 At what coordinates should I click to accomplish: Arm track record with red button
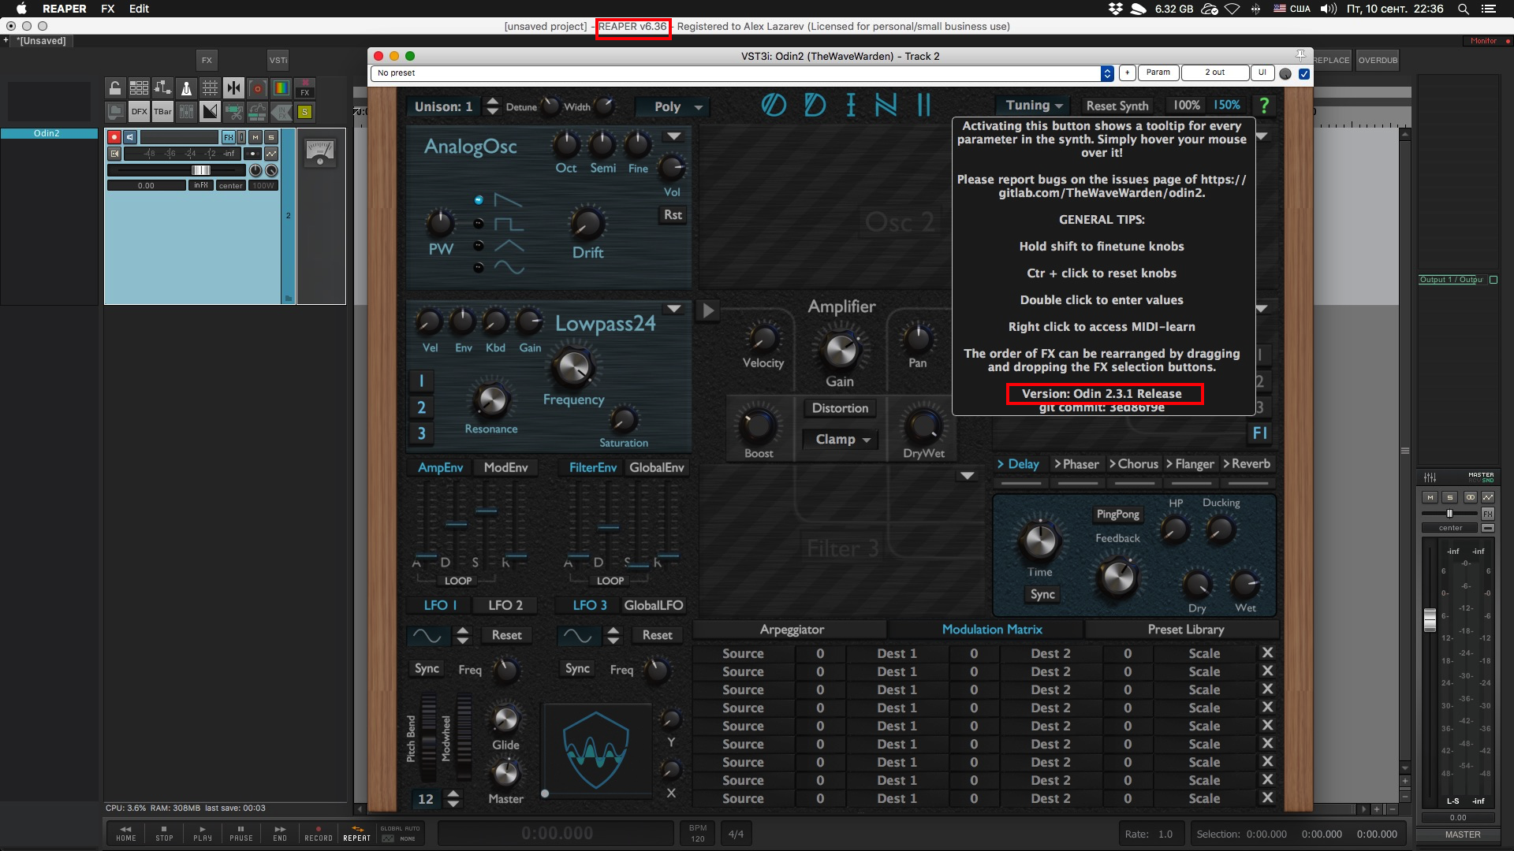coord(114,137)
